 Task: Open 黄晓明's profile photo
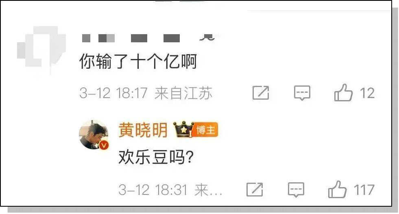(94, 135)
